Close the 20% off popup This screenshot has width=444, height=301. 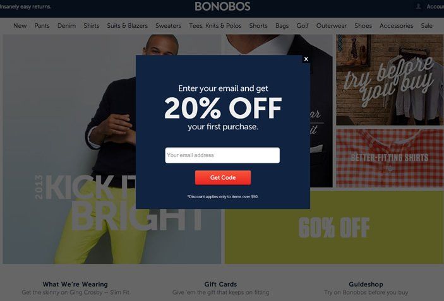click(306, 59)
